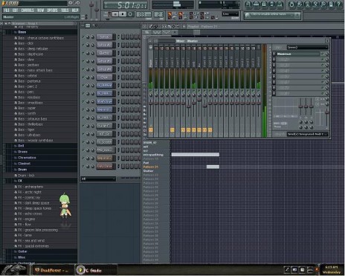Click the 'Click to enable online news' panel
The image size is (345, 276).
[x=272, y=16]
